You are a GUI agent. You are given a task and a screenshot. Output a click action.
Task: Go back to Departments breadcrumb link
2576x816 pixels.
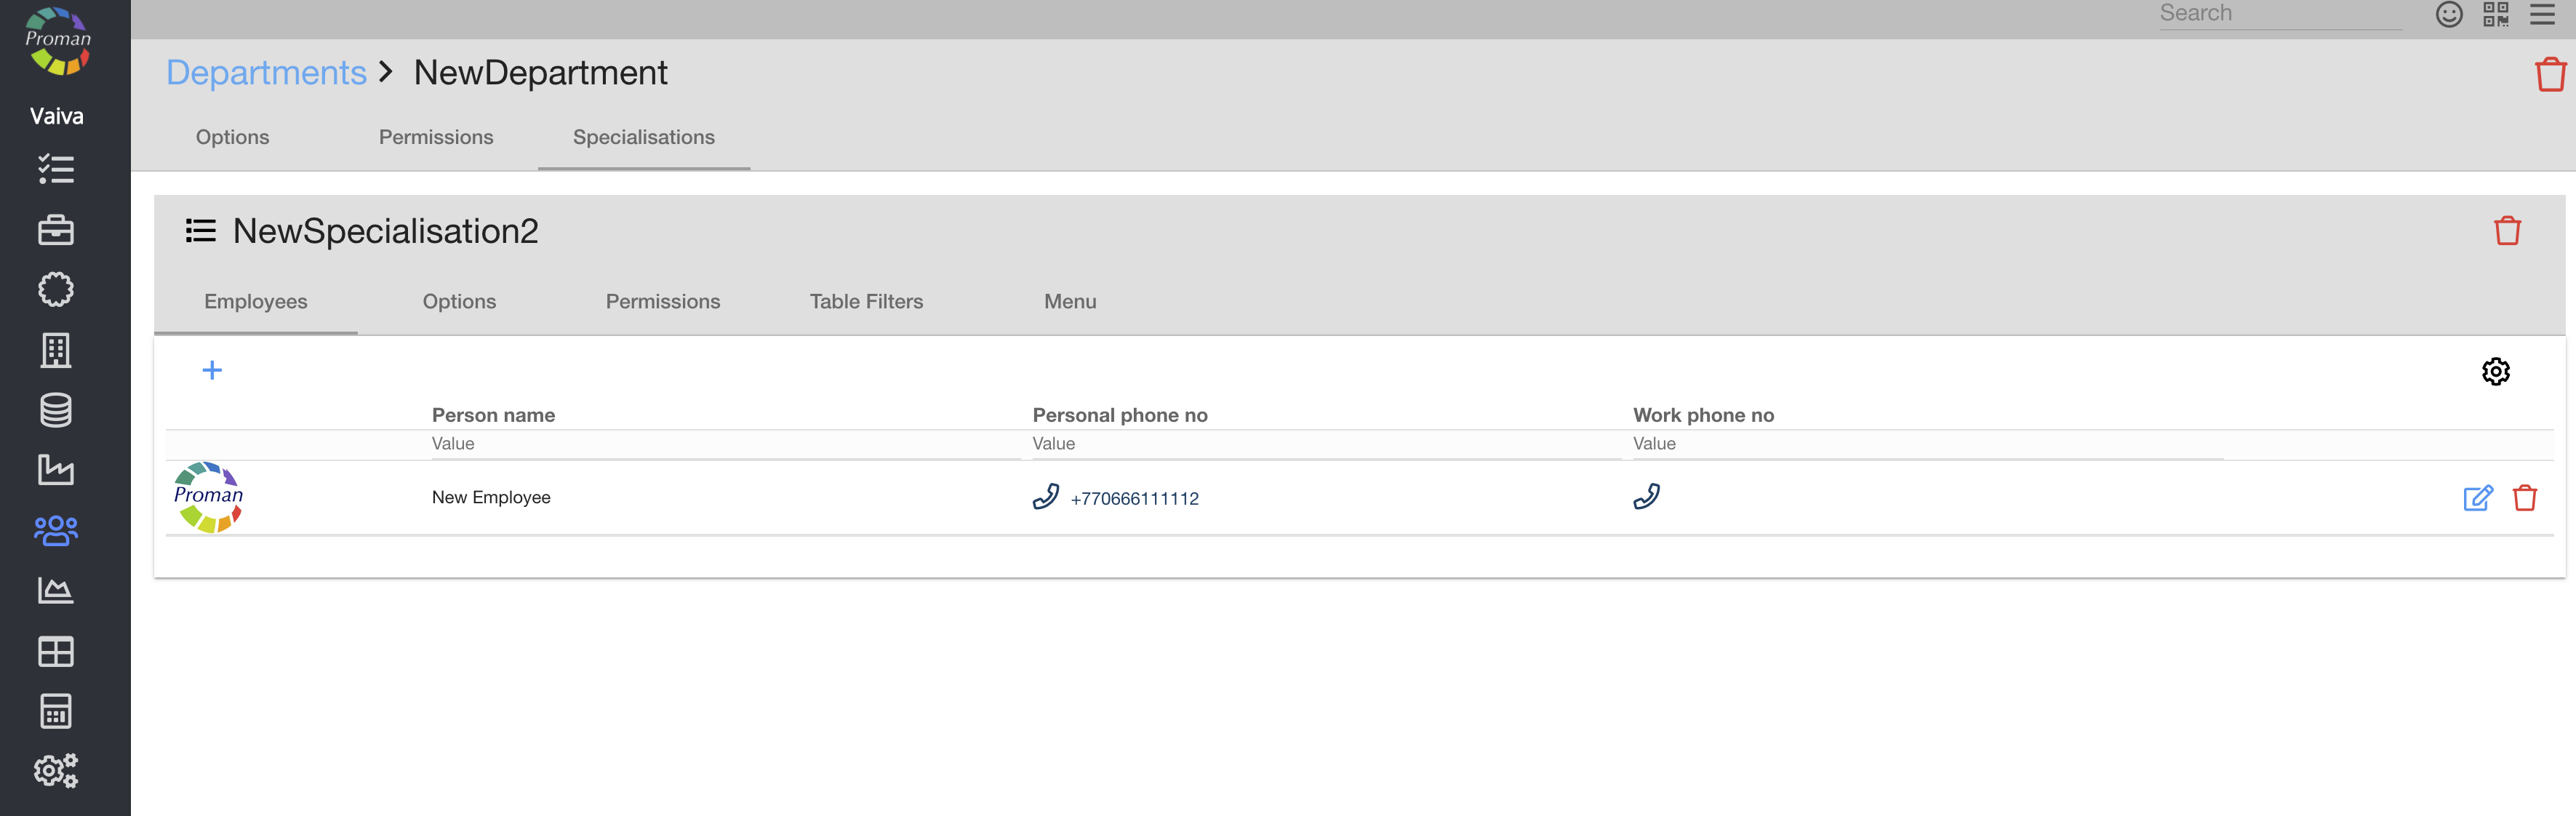(x=266, y=73)
